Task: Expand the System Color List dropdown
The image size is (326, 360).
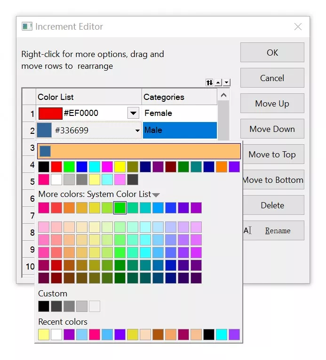Action: pyautogui.click(x=156, y=195)
